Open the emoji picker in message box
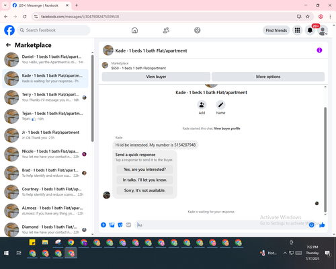Screen dimensions: 336x269 [311, 225]
